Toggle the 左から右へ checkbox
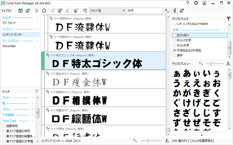This screenshot has height=145, width=233. coord(174,35)
